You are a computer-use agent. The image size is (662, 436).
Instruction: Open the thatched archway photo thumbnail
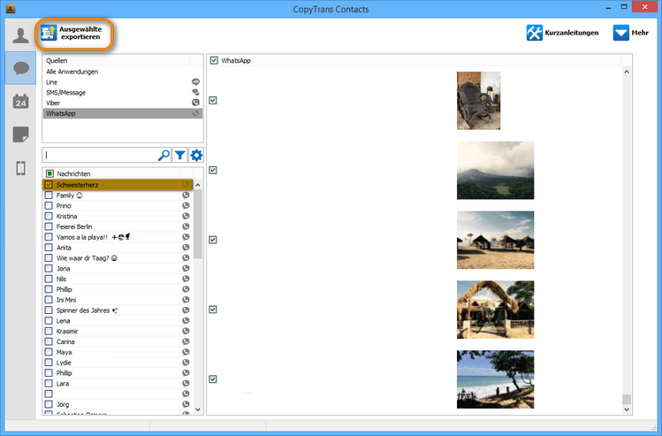tap(495, 310)
